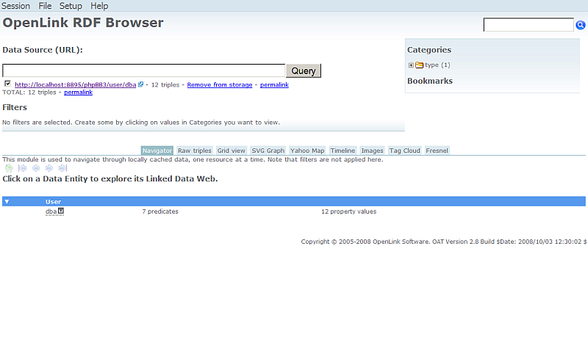
Task: Jump to last item with navigator arrow
Action: (62, 168)
